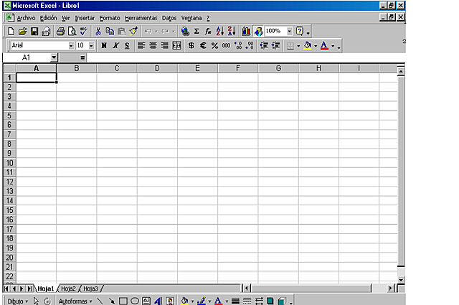Toggle right alignment
This screenshot has width=459, height=305.
coord(164,45)
